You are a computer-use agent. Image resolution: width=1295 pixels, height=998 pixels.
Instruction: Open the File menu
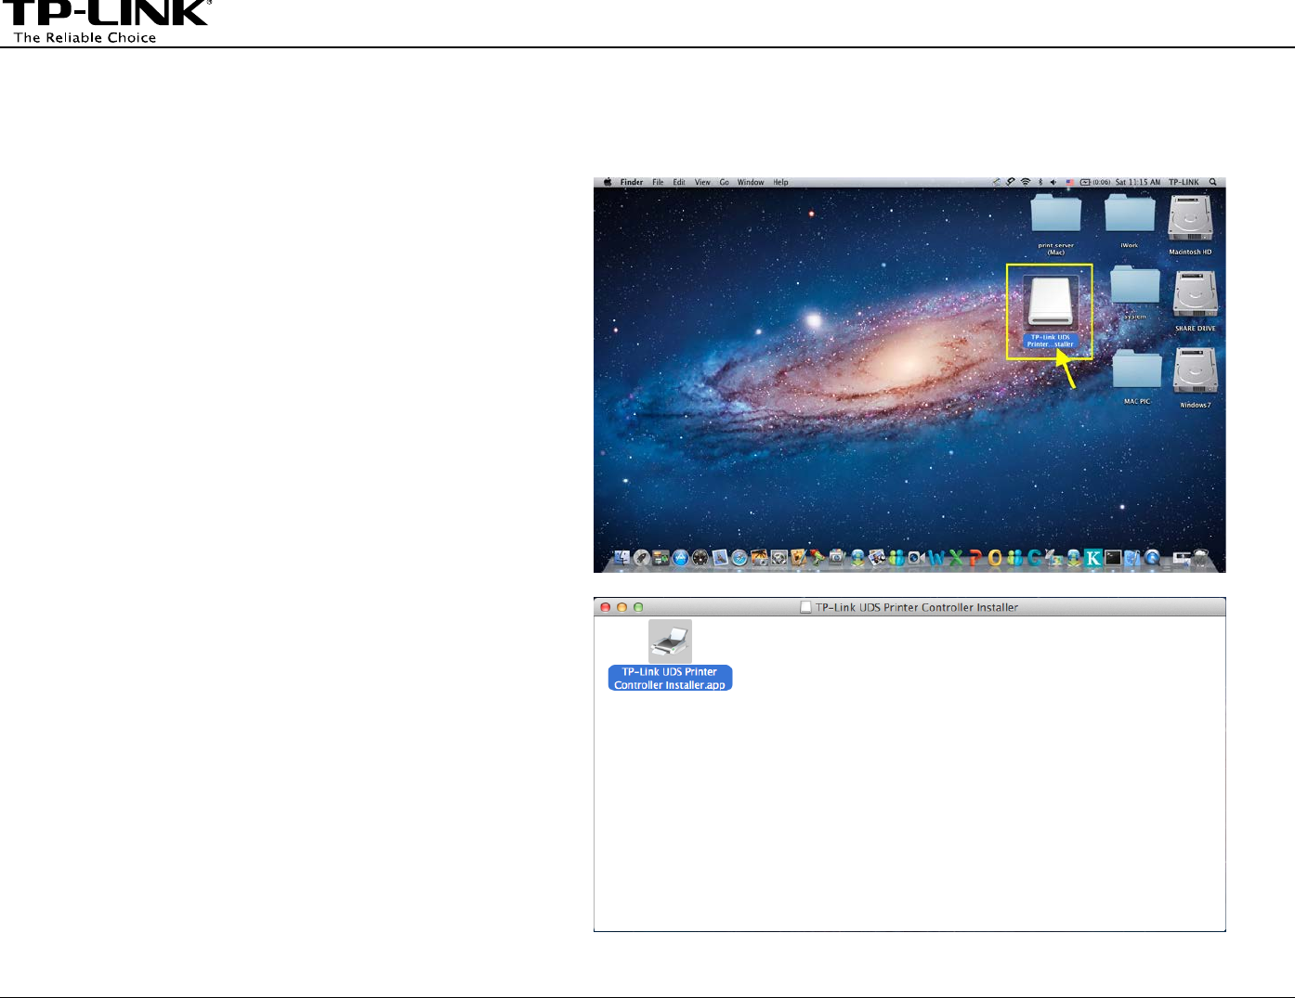pyautogui.click(x=658, y=182)
